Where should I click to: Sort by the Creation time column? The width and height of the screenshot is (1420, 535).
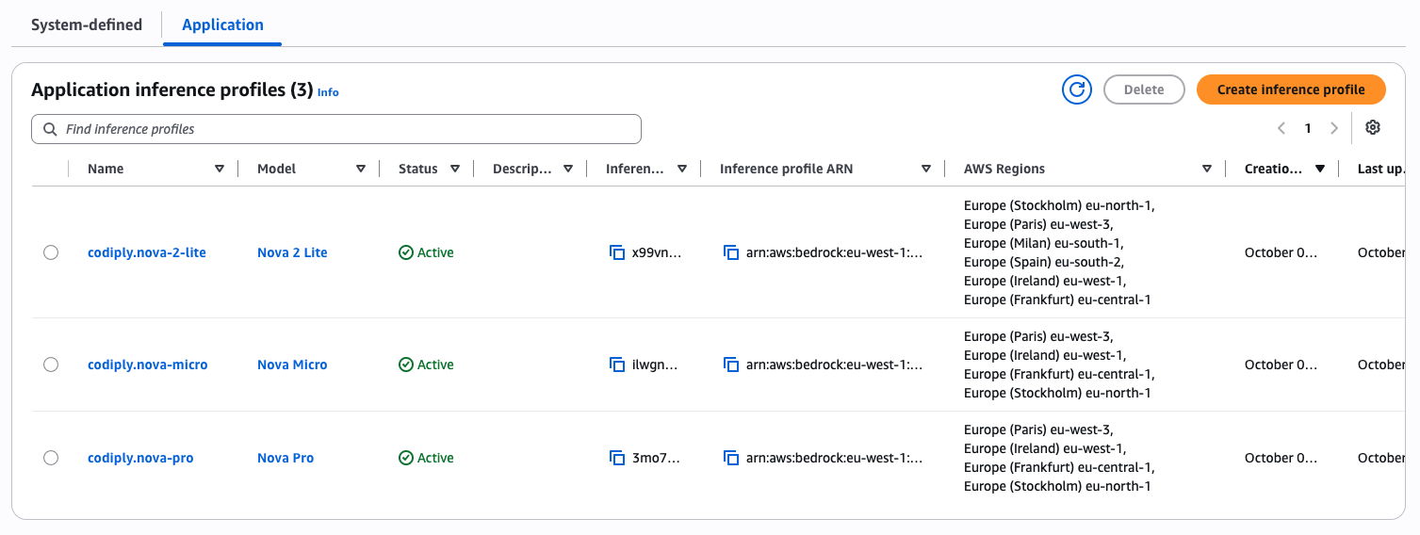(1320, 170)
